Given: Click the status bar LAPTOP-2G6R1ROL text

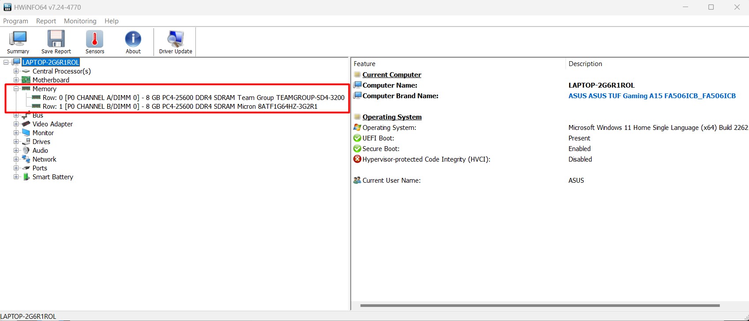Looking at the screenshot, I should click(x=28, y=316).
